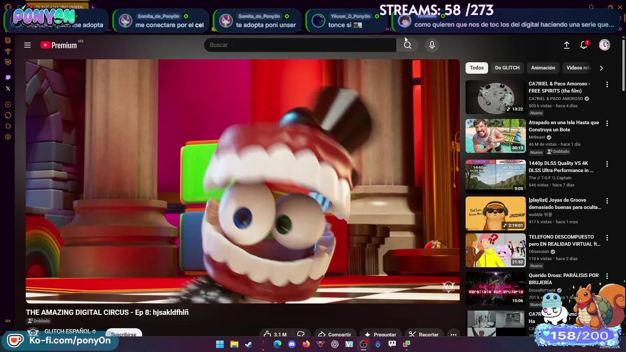Open the sidebar settings gear
The image size is (626, 352).
[8, 137]
